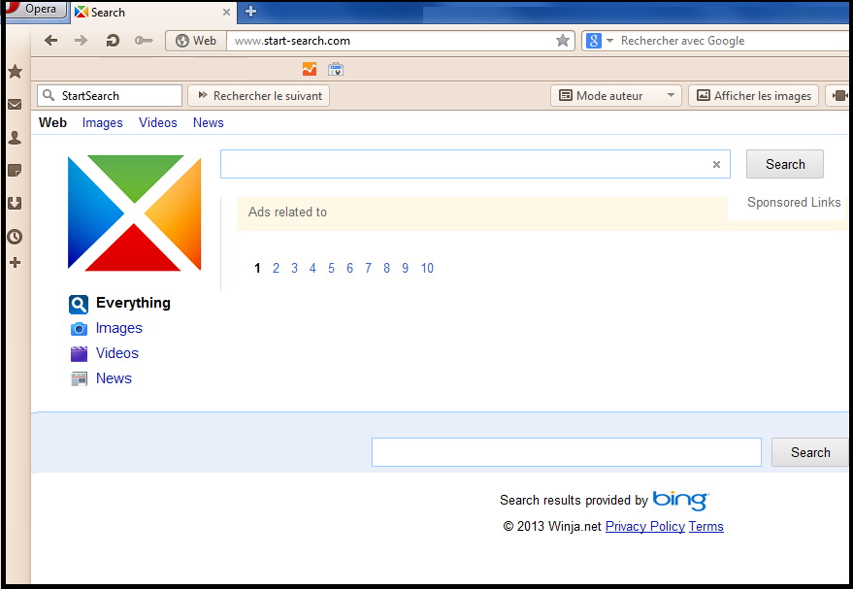The image size is (853, 589).
Task: Toggle Afficher les images
Action: point(753,96)
